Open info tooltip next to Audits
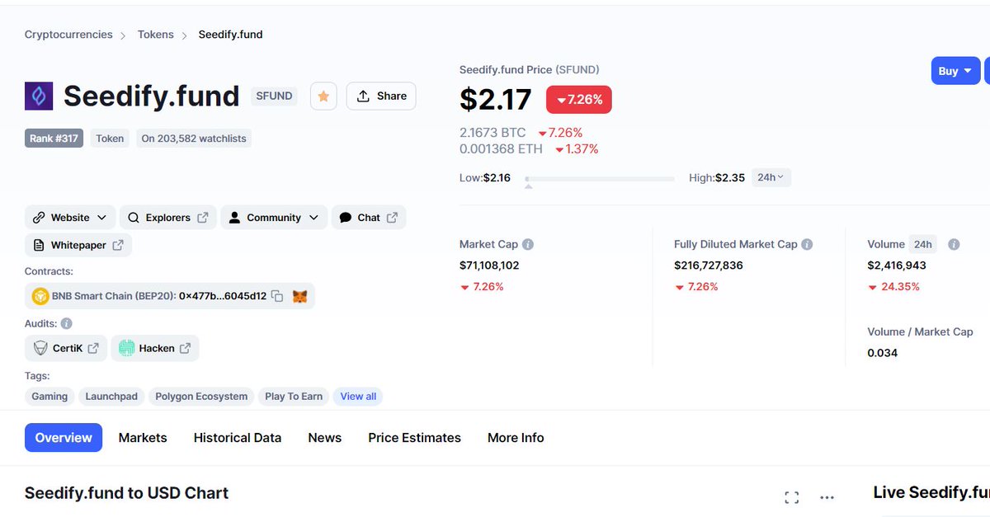 point(67,324)
